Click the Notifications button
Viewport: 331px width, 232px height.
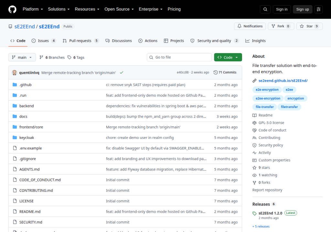pyautogui.click(x=250, y=26)
